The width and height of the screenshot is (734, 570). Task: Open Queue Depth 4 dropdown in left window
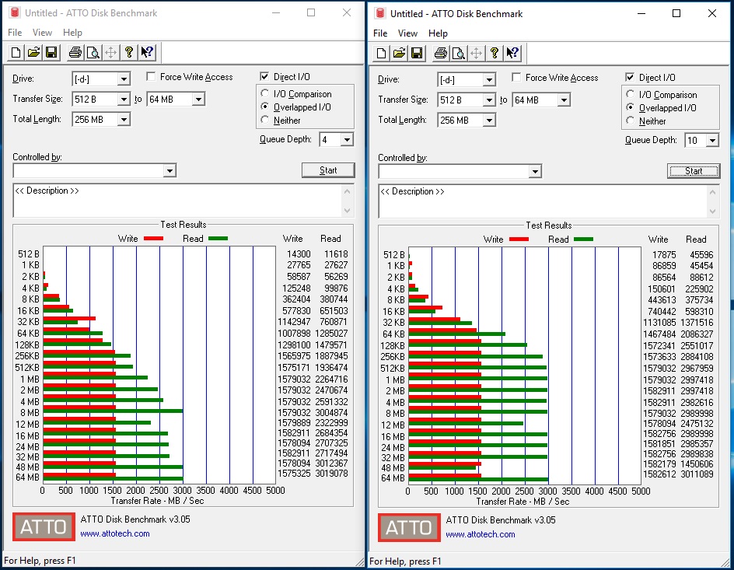click(x=347, y=139)
